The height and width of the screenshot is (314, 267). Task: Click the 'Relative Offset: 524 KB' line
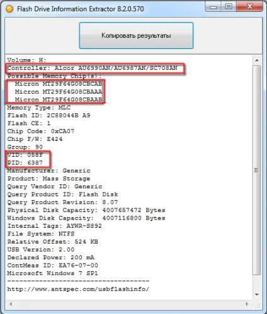click(53, 242)
